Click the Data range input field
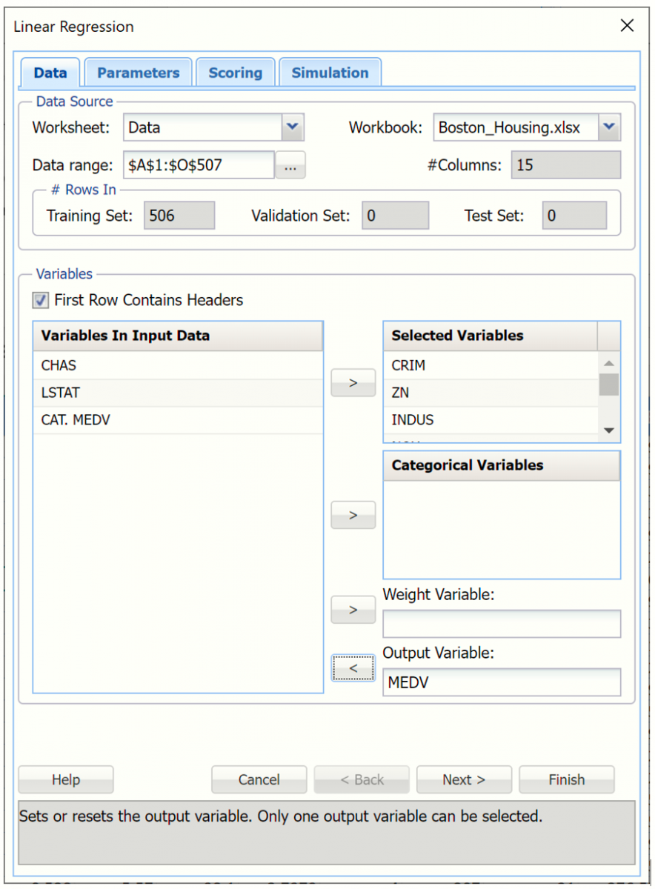 (x=199, y=165)
